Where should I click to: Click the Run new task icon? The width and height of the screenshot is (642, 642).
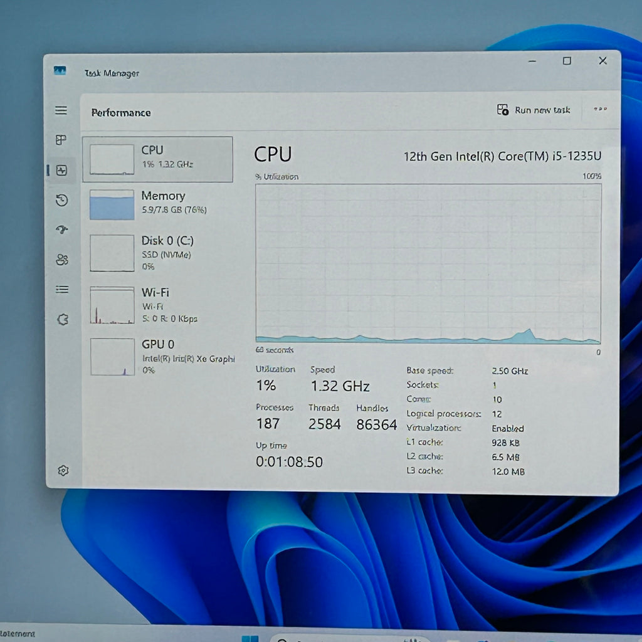pos(503,110)
